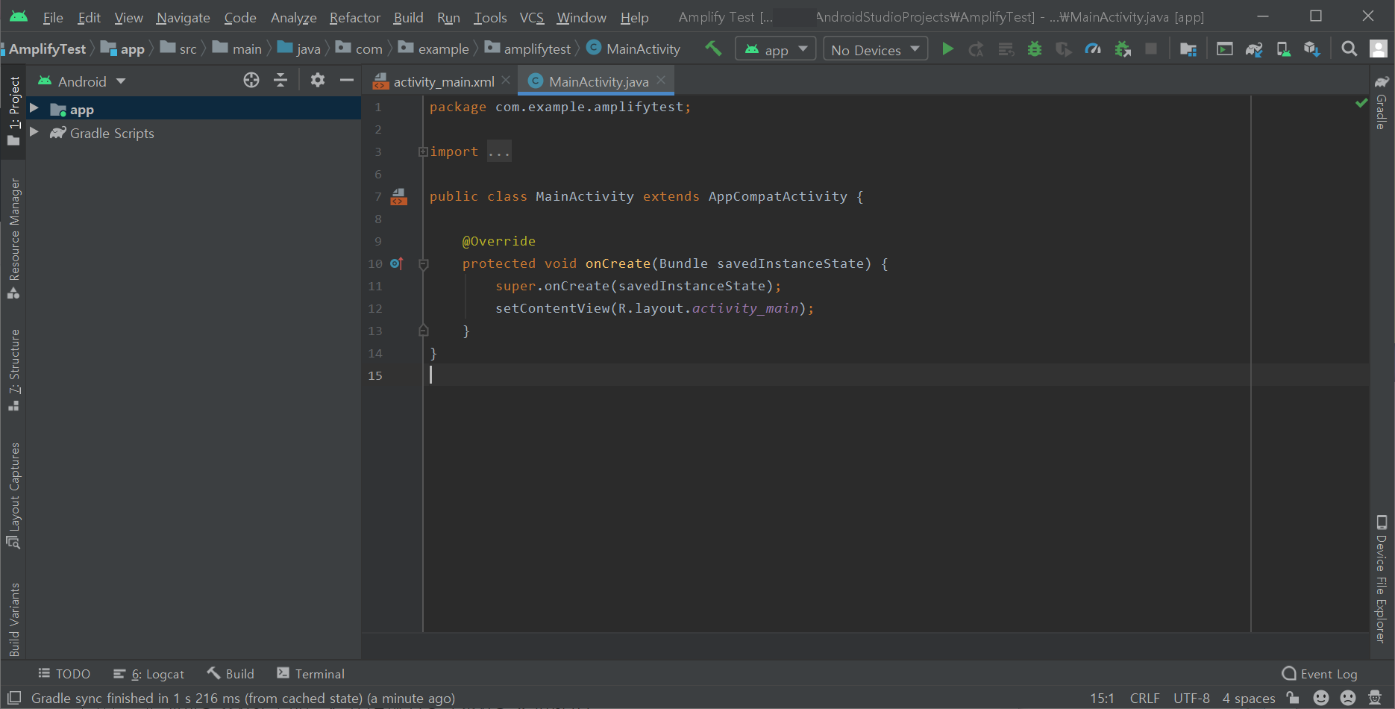The image size is (1395, 709).
Task: Click the Debug app bug icon
Action: 1035,49
